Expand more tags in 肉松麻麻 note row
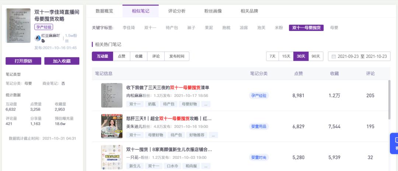Image resolution: width=398 pixels, height=171 pixels. pos(206,104)
